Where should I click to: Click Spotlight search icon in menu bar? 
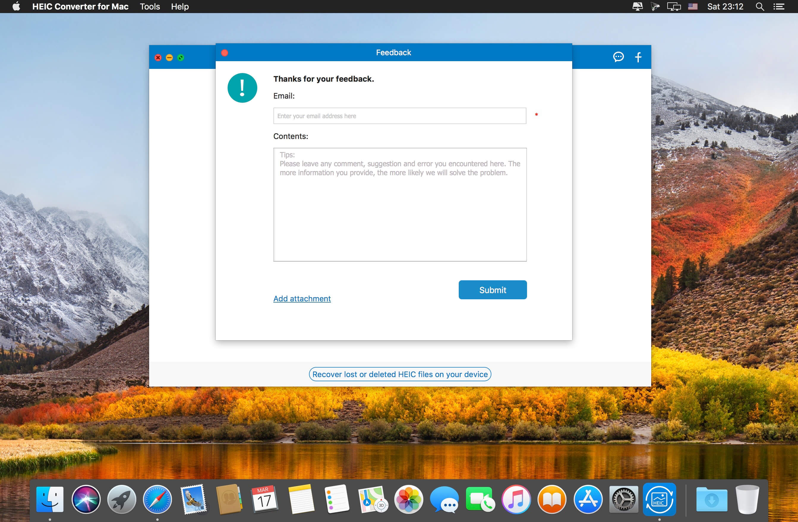761,7
